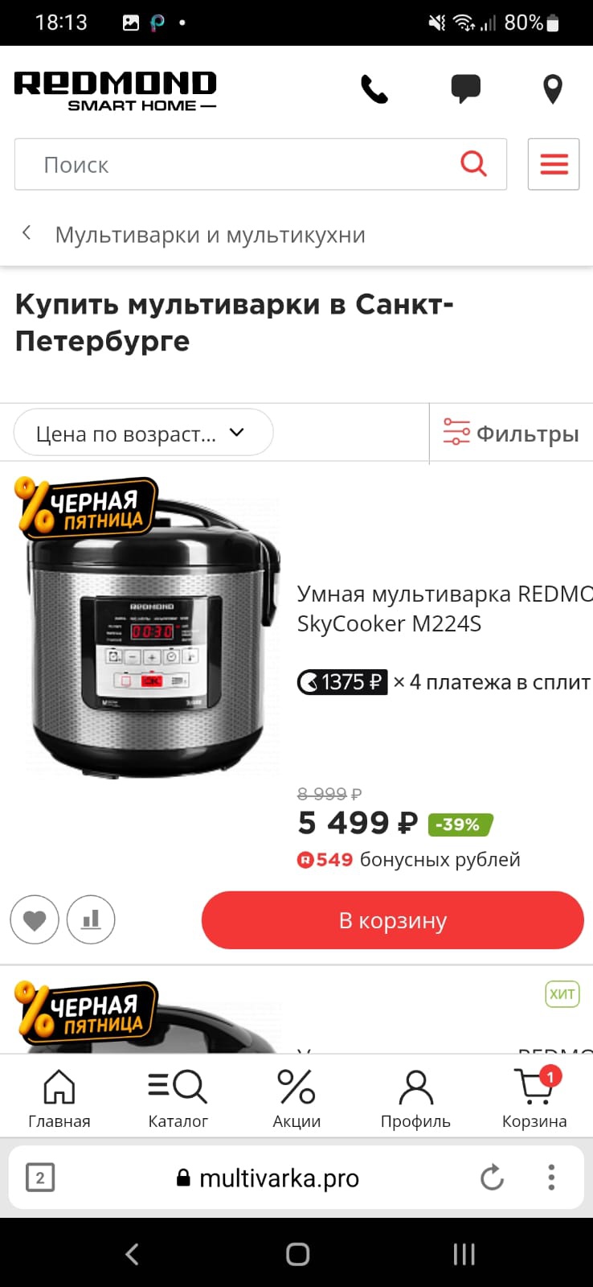Expand the Цена по возраст… sort dropdown

pos(143,433)
